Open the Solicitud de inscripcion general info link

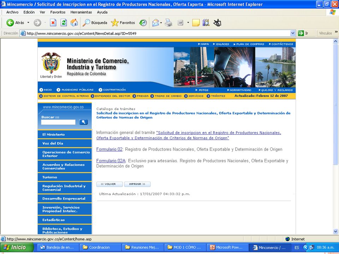189,135
